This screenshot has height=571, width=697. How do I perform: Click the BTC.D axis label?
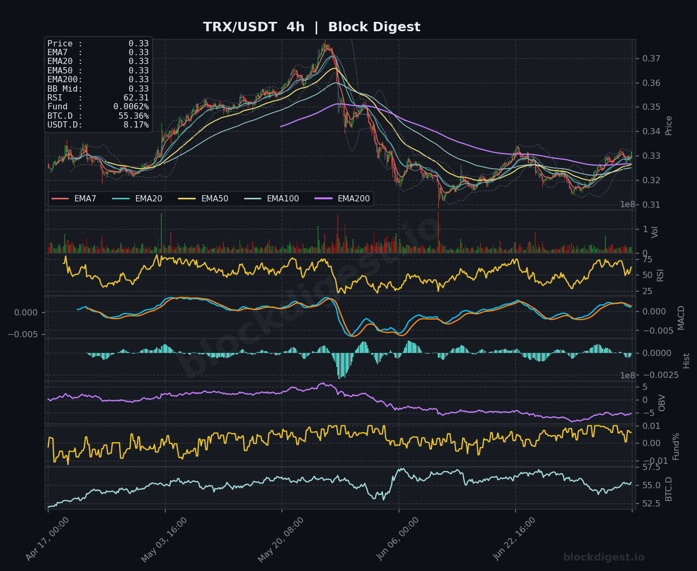click(669, 489)
